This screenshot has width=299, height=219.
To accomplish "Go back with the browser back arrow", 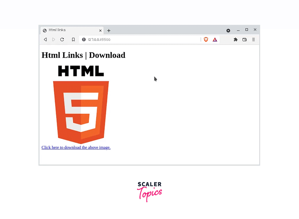I will (x=45, y=39).
